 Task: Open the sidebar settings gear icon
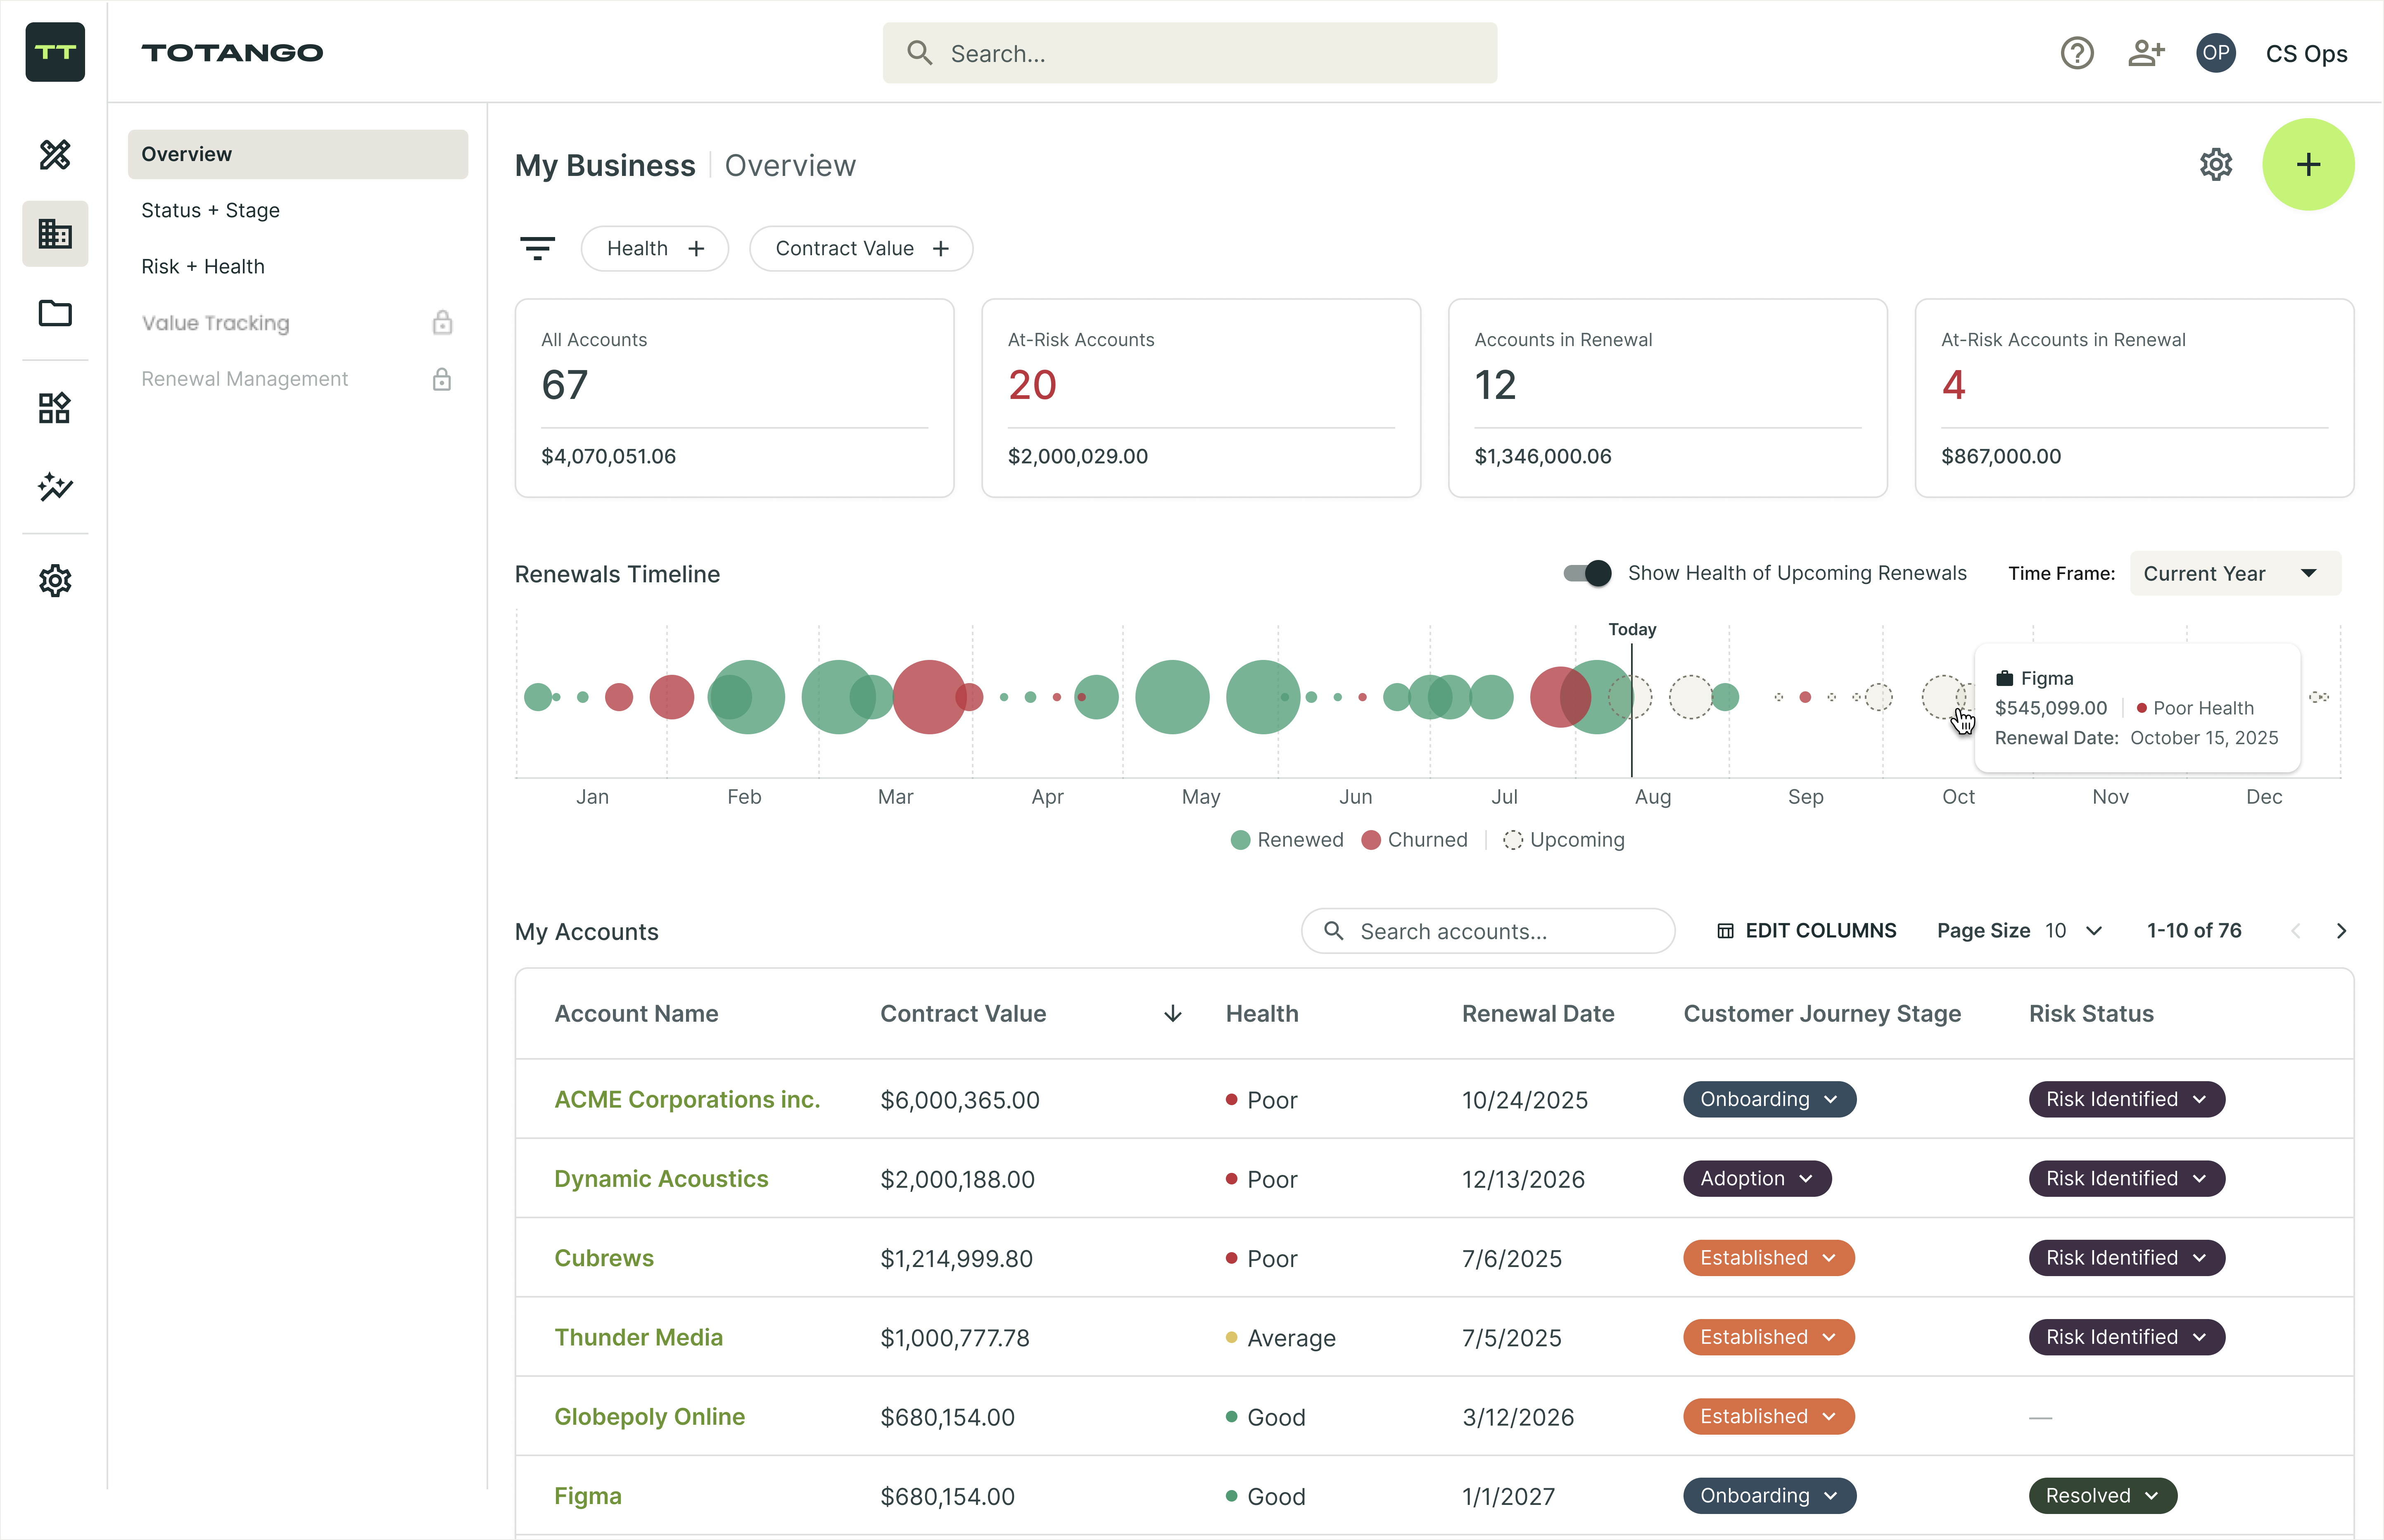tap(55, 581)
